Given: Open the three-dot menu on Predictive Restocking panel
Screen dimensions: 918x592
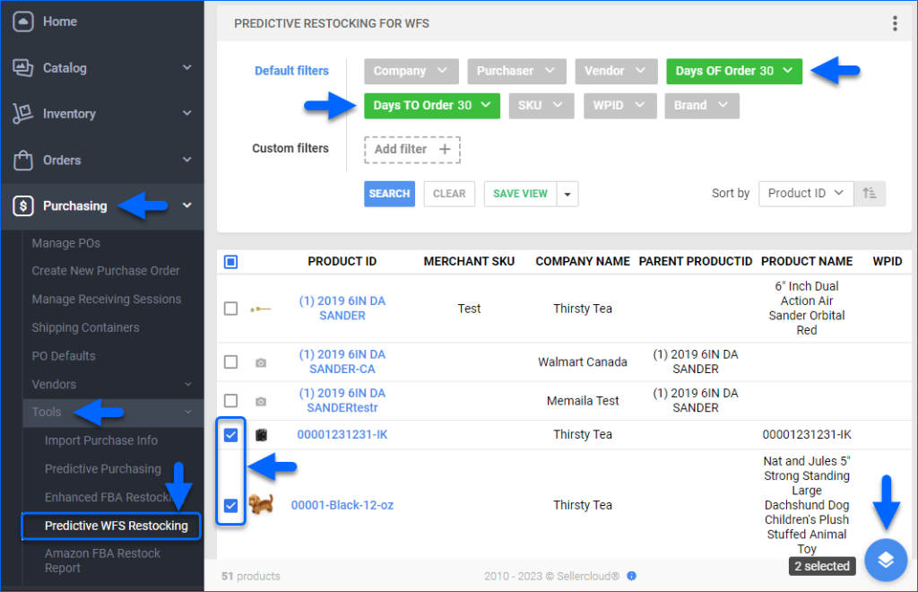Looking at the screenshot, I should coord(895,23).
